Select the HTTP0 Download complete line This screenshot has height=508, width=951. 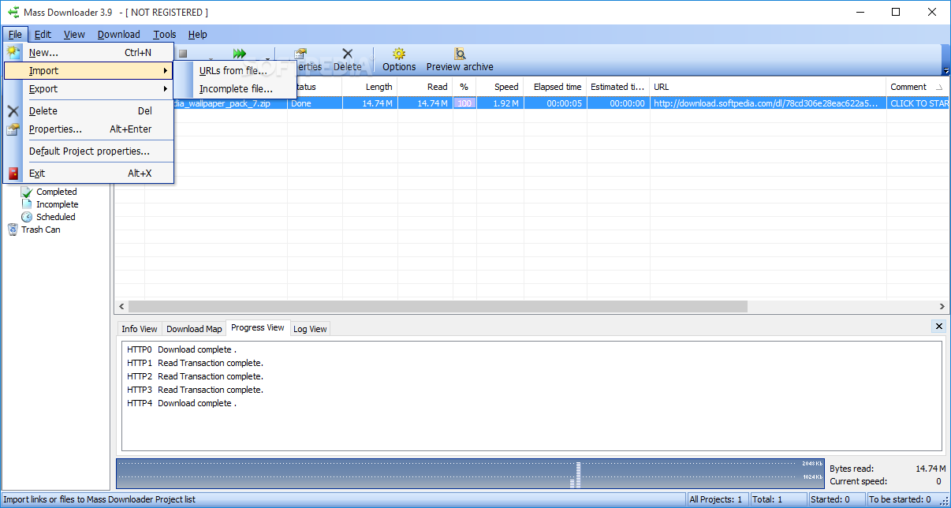pyautogui.click(x=182, y=349)
